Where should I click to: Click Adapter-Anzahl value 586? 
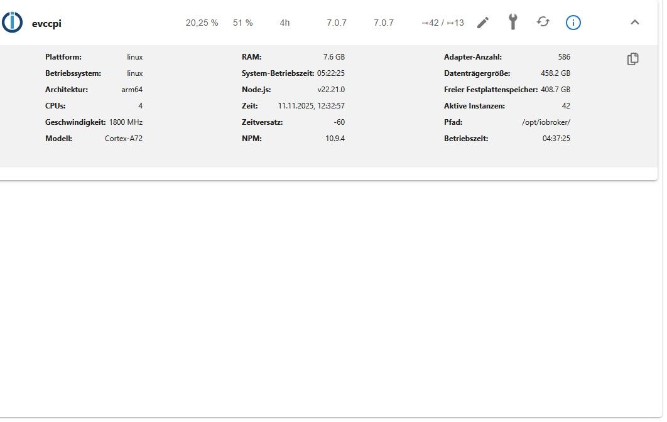(564, 57)
